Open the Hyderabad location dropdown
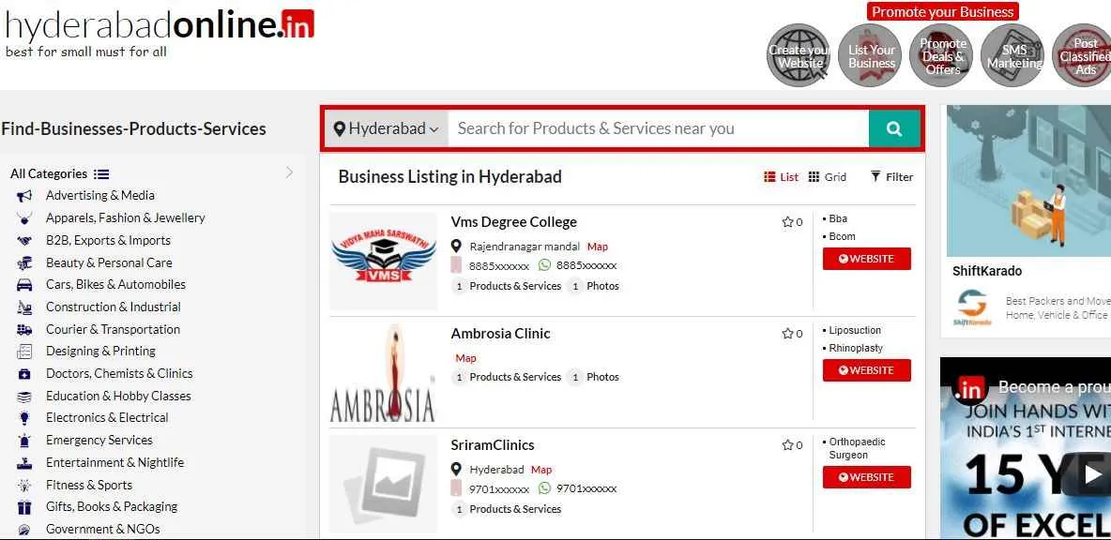 (386, 129)
